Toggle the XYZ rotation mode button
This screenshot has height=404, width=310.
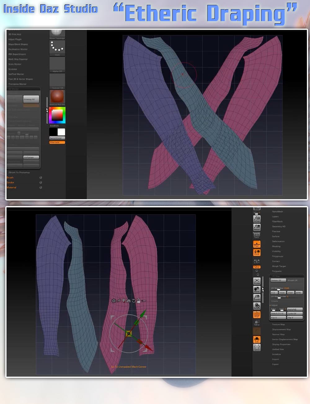pyautogui.click(x=257, y=267)
